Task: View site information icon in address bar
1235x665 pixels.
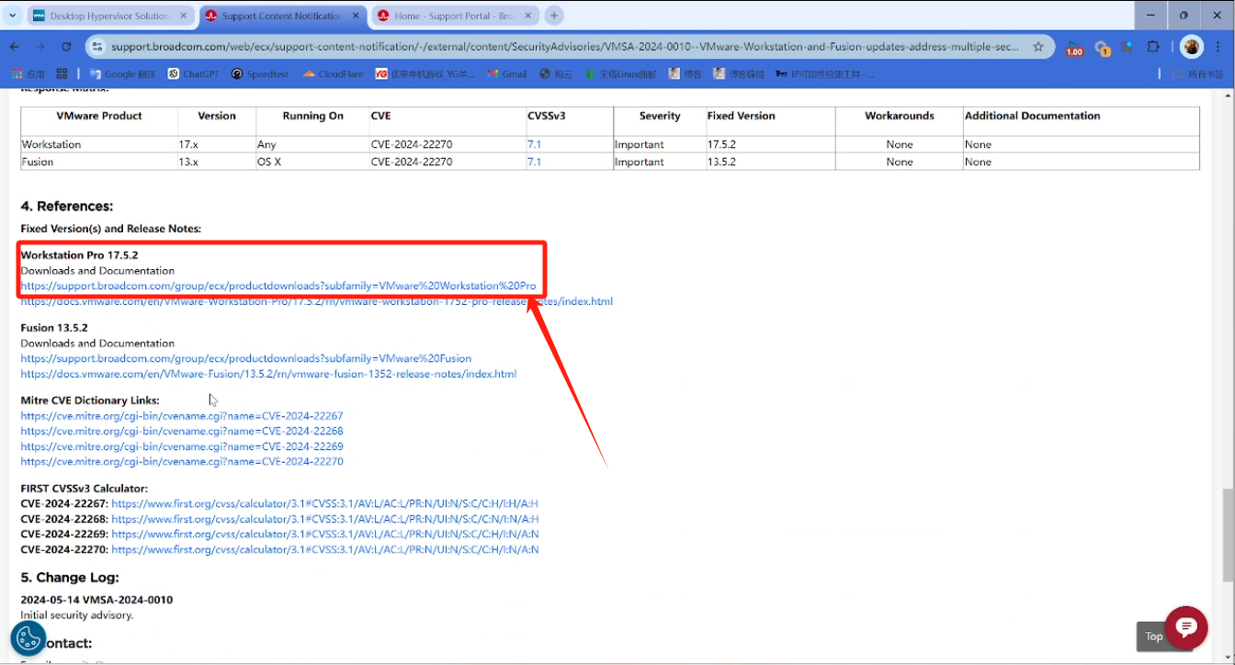Action: tap(97, 46)
